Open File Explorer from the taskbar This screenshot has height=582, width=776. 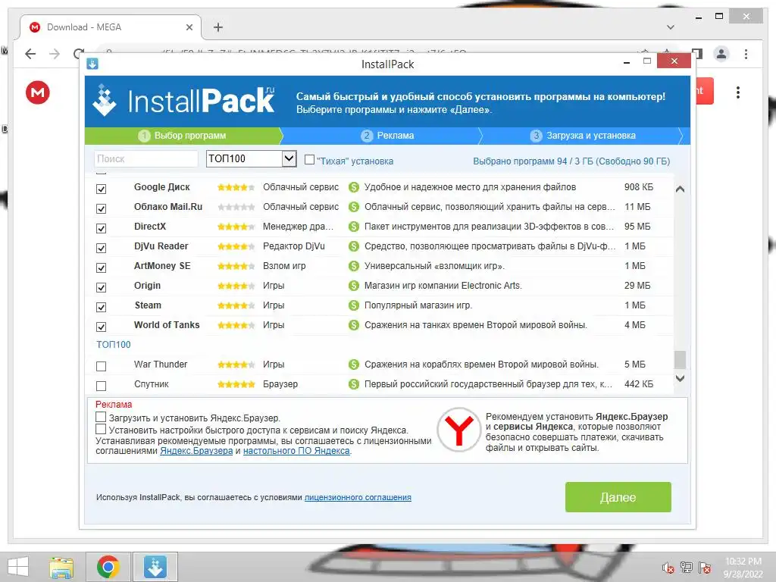(x=61, y=567)
